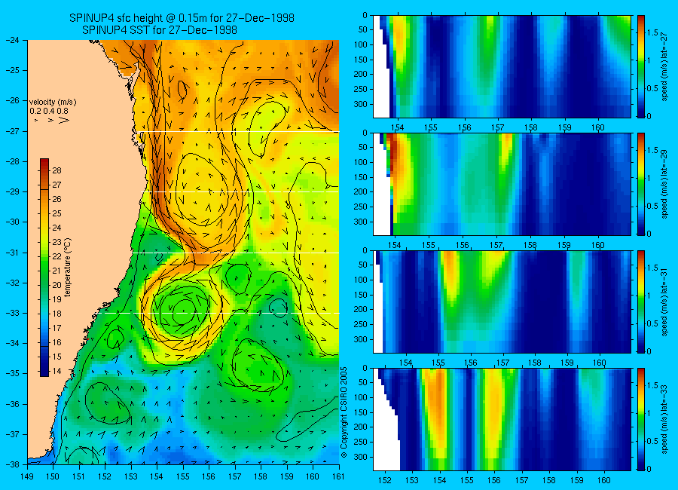Click the 'speed (m/s) lat=-27' label
Screen dimensions: 678x490
[665, 66]
